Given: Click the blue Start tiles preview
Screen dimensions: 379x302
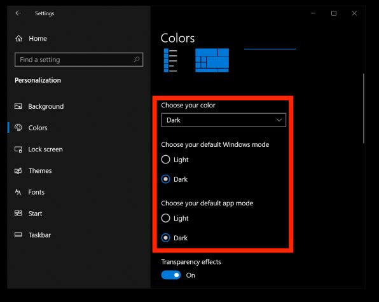Looking at the screenshot, I should (212, 60).
